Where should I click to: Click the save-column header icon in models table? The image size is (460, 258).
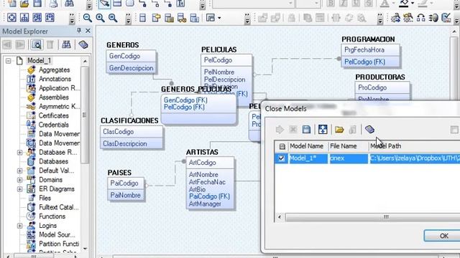282,146
